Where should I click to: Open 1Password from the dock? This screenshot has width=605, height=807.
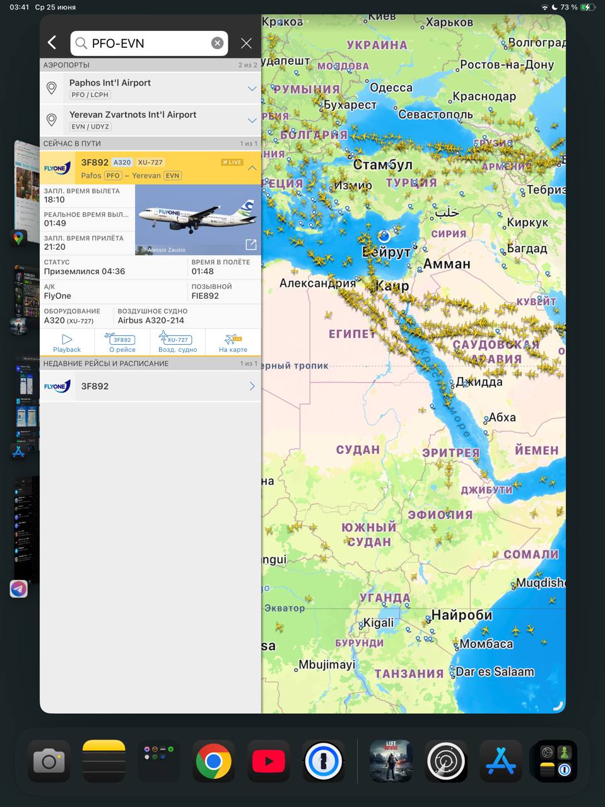click(324, 761)
